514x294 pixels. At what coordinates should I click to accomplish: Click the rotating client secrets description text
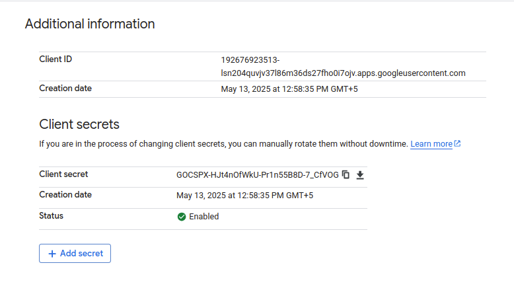coord(223,144)
